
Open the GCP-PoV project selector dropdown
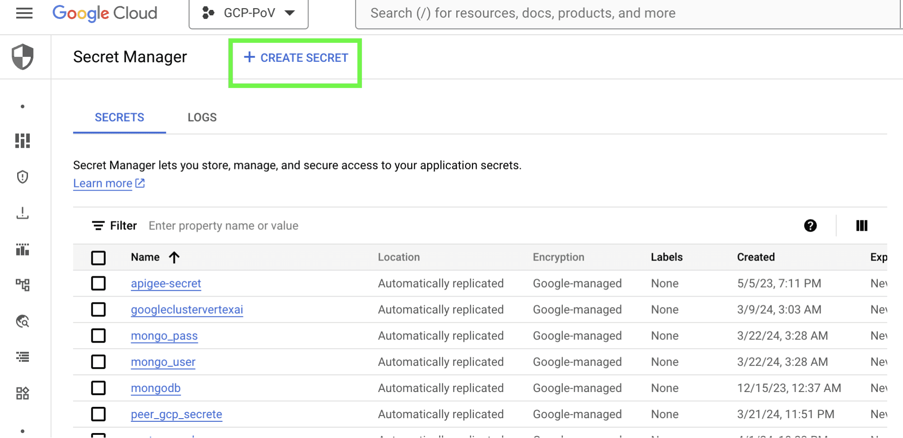coord(248,13)
